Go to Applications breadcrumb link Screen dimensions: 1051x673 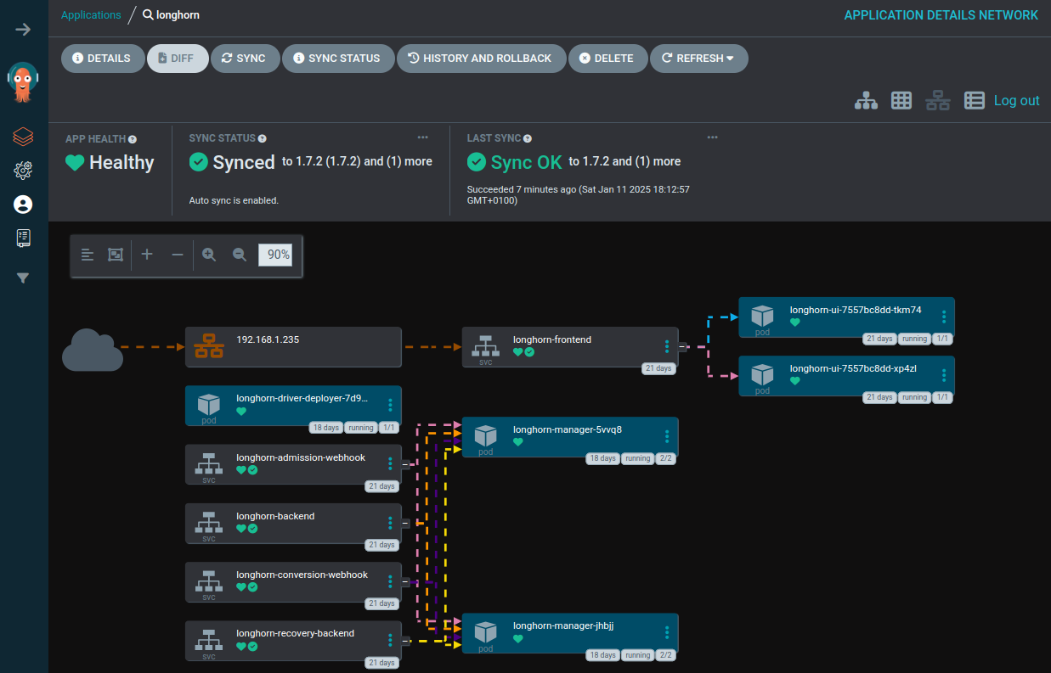click(x=91, y=14)
